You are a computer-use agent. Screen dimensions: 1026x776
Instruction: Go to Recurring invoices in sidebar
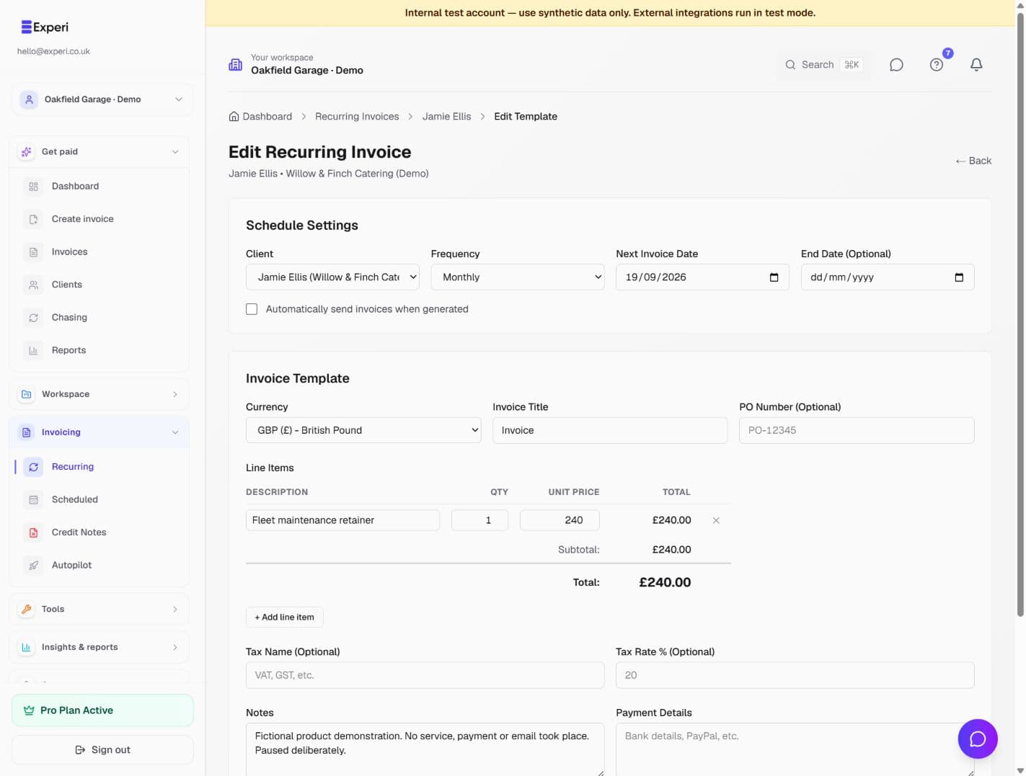[99, 467]
